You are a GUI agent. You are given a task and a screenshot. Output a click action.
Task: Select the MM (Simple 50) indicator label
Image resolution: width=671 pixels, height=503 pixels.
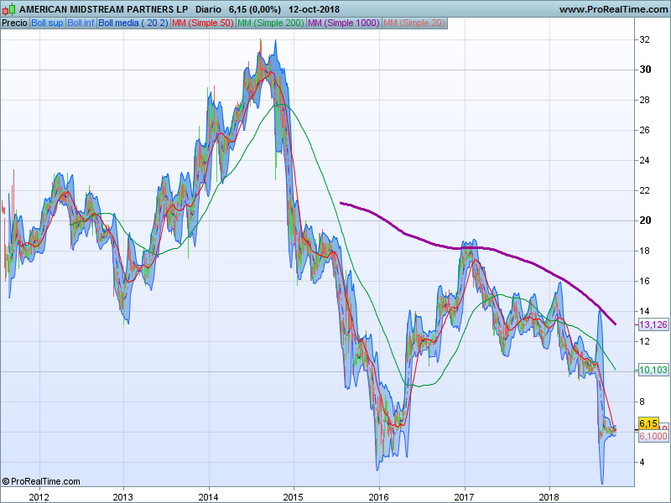[x=203, y=23]
